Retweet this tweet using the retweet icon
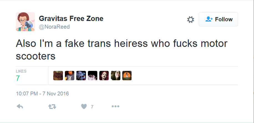The image size is (254, 123). (x=52, y=106)
